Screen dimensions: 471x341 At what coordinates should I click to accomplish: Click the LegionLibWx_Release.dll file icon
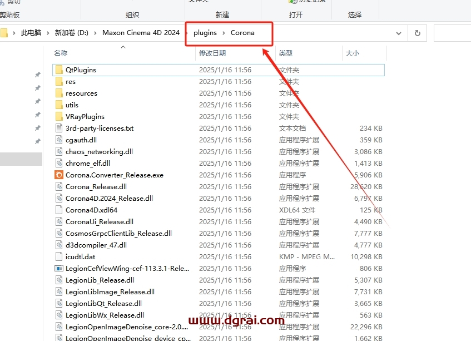coord(59,315)
